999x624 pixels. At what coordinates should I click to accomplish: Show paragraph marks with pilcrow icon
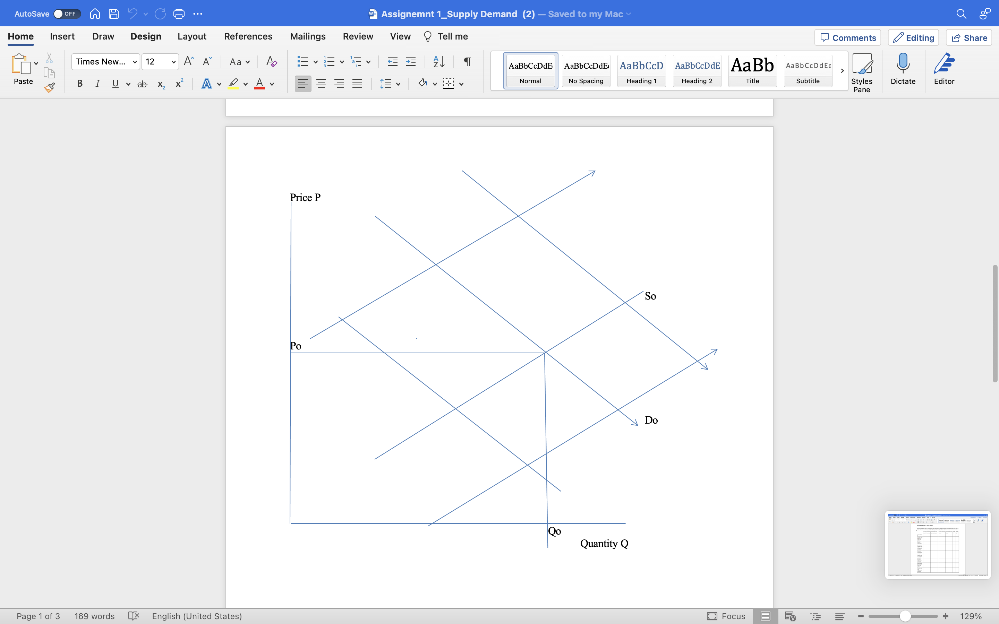tap(467, 62)
